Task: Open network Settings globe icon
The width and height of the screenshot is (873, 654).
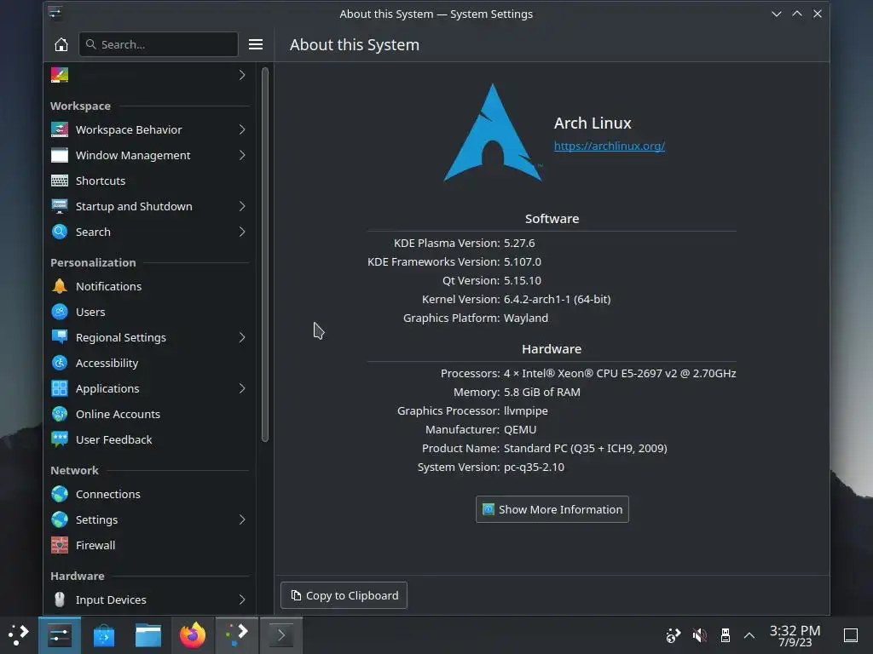Action: [60, 520]
